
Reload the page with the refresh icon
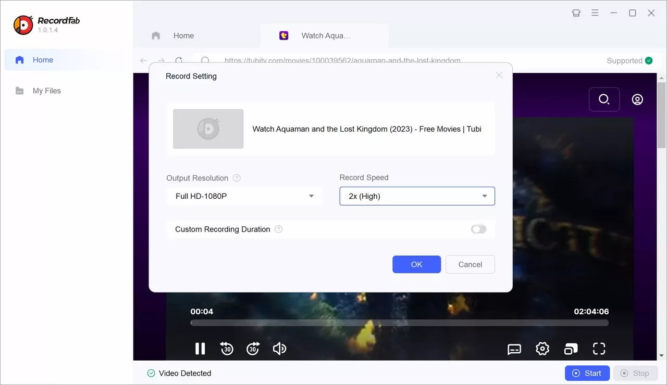pos(179,60)
